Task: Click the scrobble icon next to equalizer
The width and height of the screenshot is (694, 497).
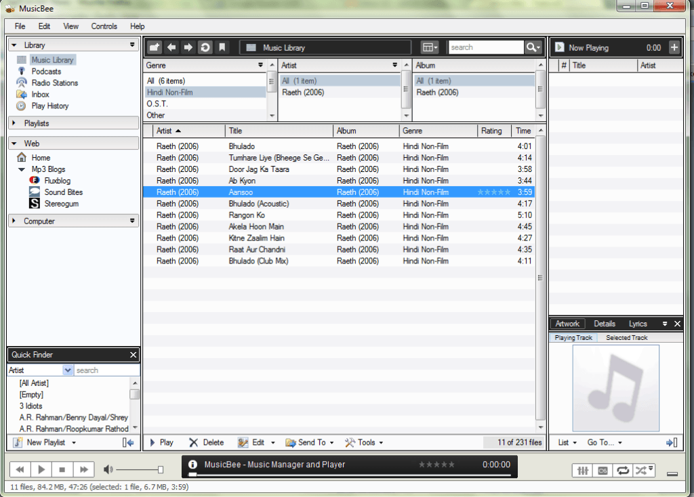Action: click(603, 471)
